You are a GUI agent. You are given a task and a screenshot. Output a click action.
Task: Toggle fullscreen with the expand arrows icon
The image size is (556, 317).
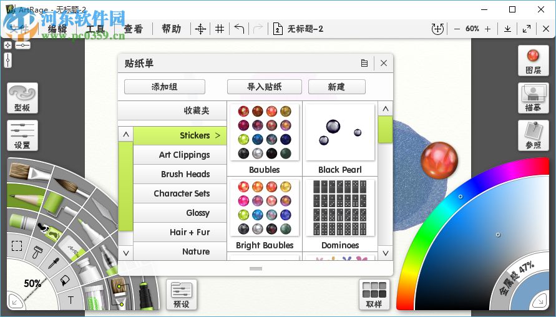tap(527, 29)
